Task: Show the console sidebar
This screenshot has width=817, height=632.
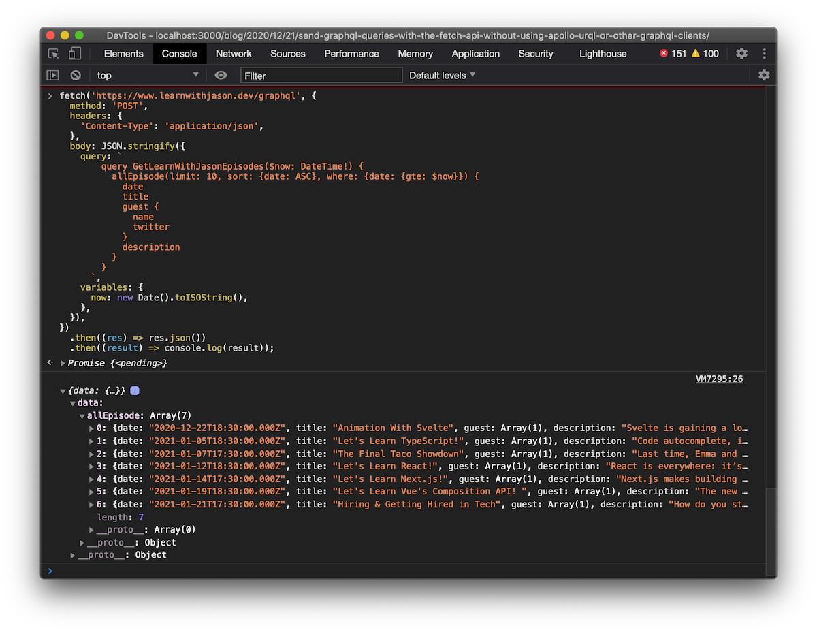Action: 52,75
